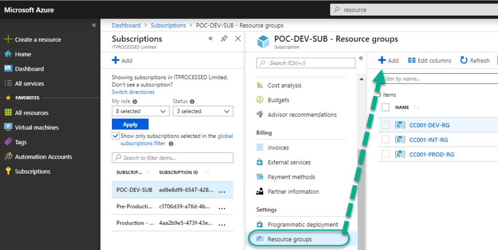Click the Tags icon in favorites
Viewport: 498px width, 250px height.
pos(8,142)
